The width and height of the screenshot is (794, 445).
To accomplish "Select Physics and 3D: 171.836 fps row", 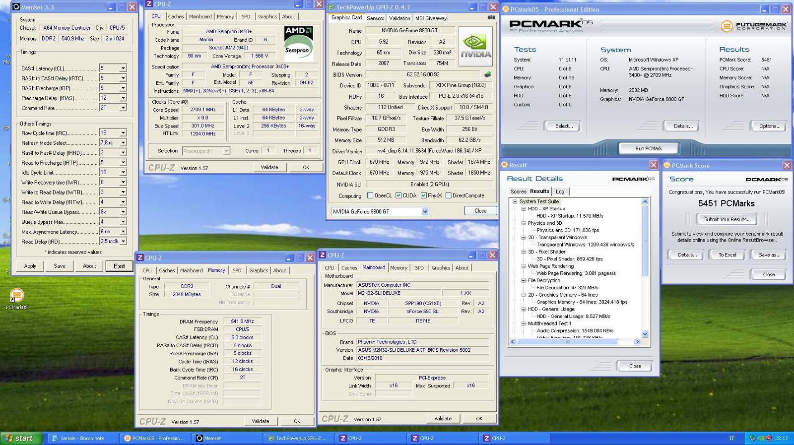I will [568, 230].
